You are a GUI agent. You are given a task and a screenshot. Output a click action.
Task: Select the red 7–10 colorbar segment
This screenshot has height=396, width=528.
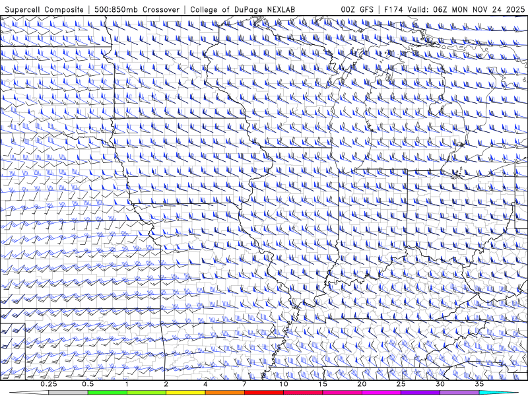[264, 393]
